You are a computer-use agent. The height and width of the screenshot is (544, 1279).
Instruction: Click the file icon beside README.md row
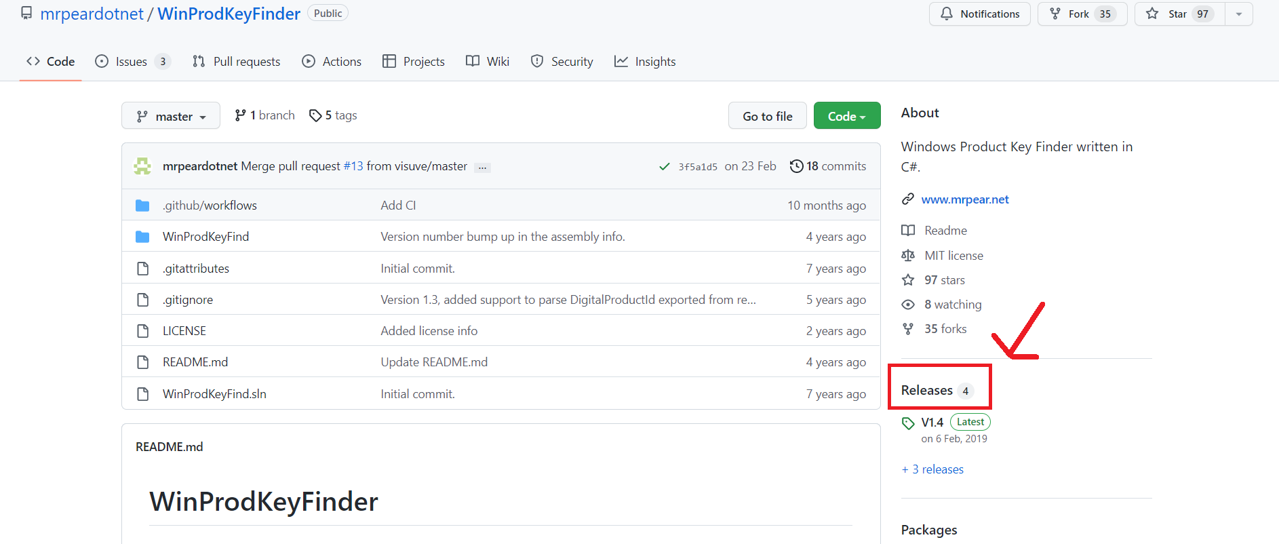click(142, 362)
